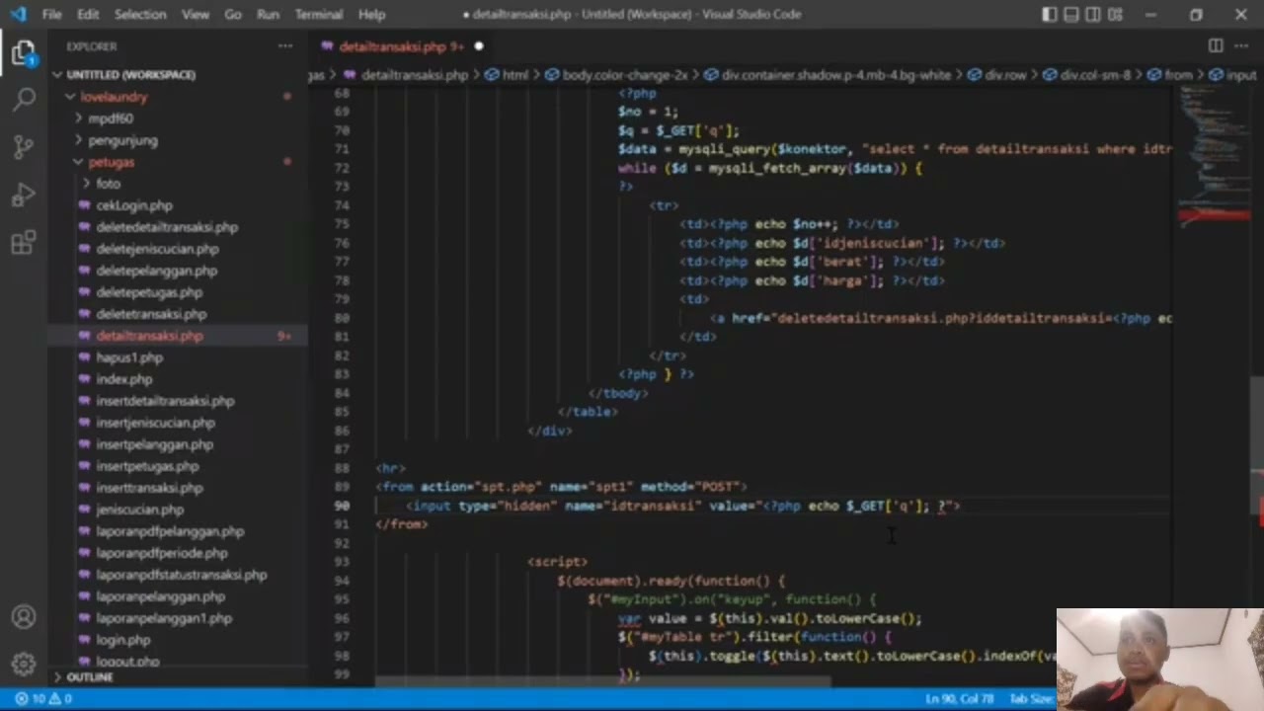The image size is (1264, 711).
Task: Open the Extensions view
Action: pyautogui.click(x=24, y=243)
